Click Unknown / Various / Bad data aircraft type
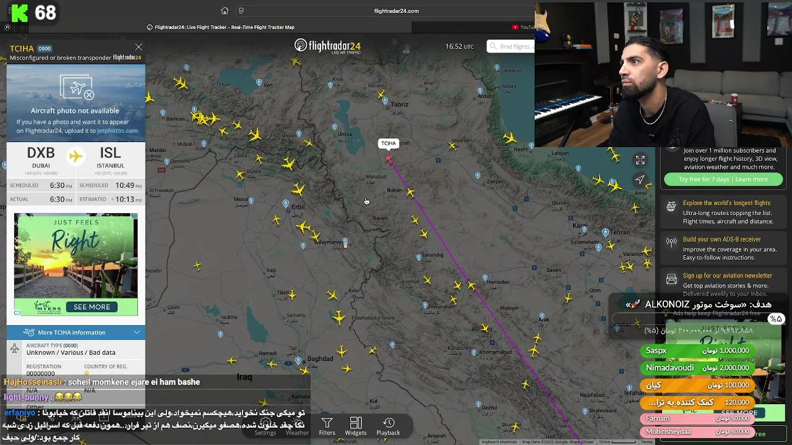The image size is (792, 445). 71,352
